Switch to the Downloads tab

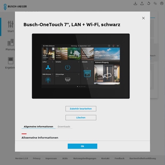point(64,127)
